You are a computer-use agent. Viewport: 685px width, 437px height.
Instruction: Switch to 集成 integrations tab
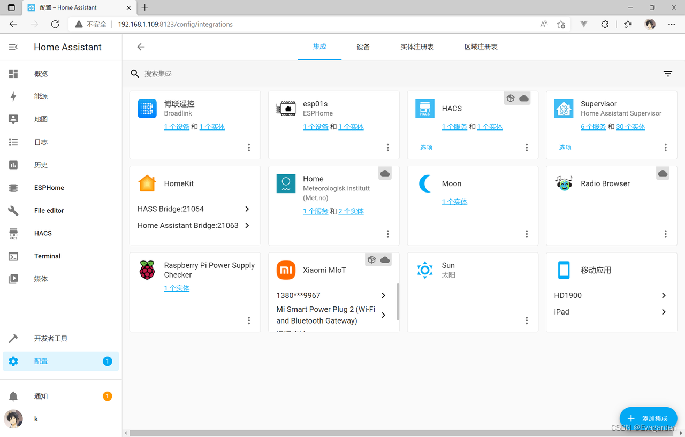(x=319, y=47)
